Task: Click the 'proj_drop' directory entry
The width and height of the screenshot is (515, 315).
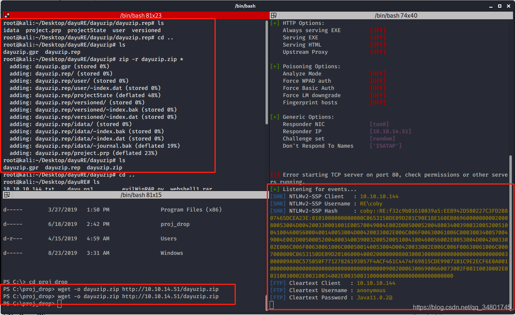Action: pyautogui.click(x=175, y=224)
